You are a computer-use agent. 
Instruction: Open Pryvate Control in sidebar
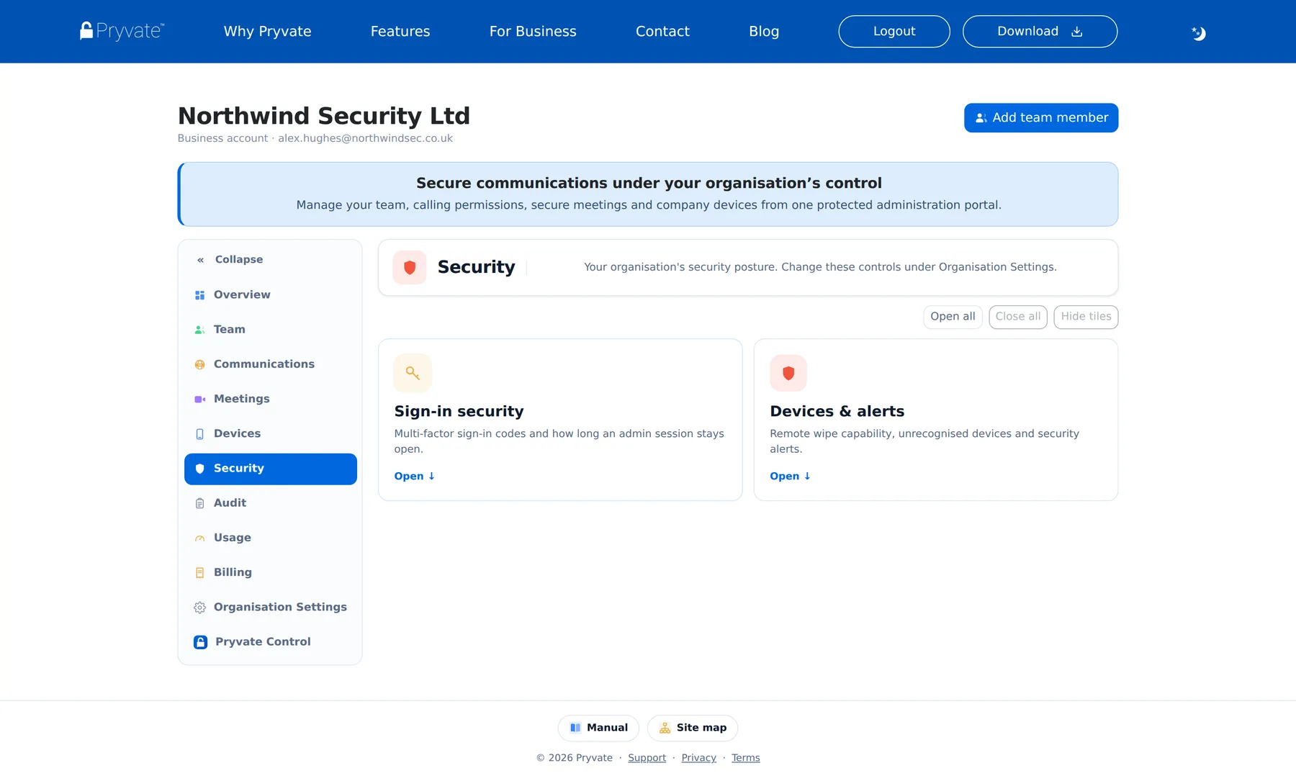[x=271, y=642]
